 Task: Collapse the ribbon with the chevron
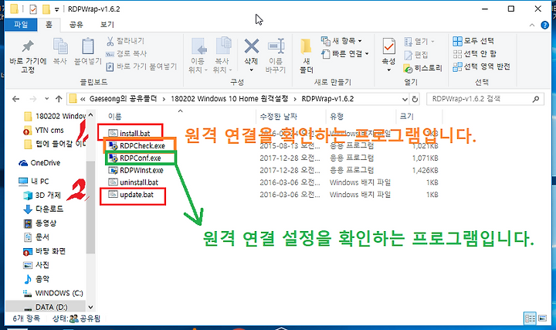pos(532,25)
